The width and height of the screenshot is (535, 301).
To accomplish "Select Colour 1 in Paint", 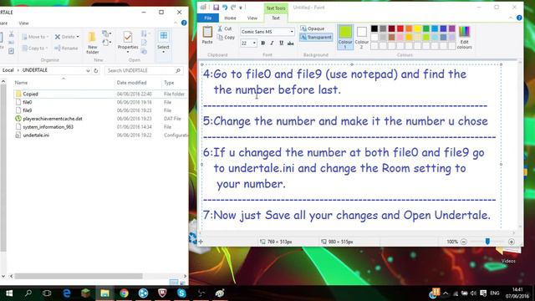I will tap(345, 37).
